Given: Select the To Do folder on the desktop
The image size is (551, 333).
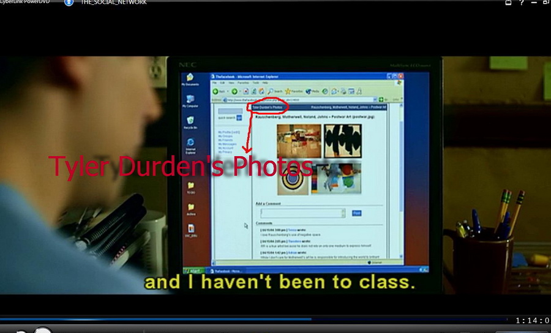Looking at the screenshot, I should [191, 187].
